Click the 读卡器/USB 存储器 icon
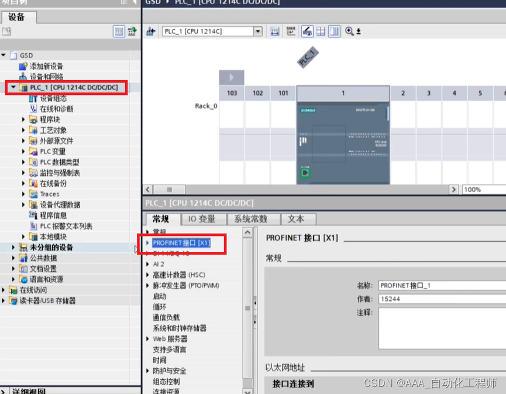Screen dimensions: 506x394 click(13, 301)
